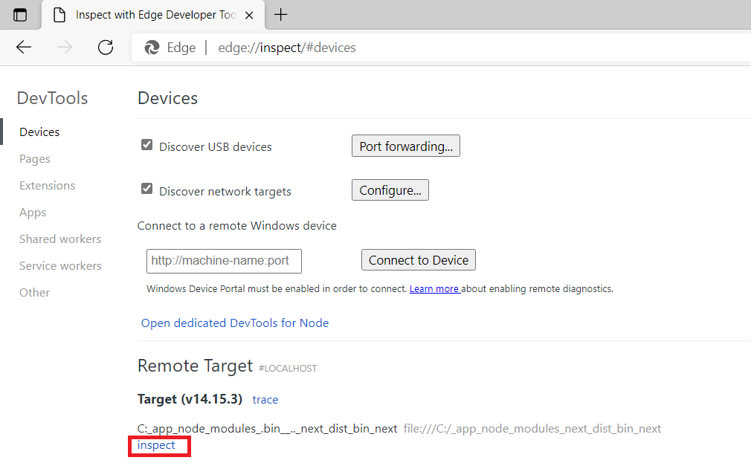Follow the Learn more link
This screenshot has width=751, height=466.
pos(435,289)
